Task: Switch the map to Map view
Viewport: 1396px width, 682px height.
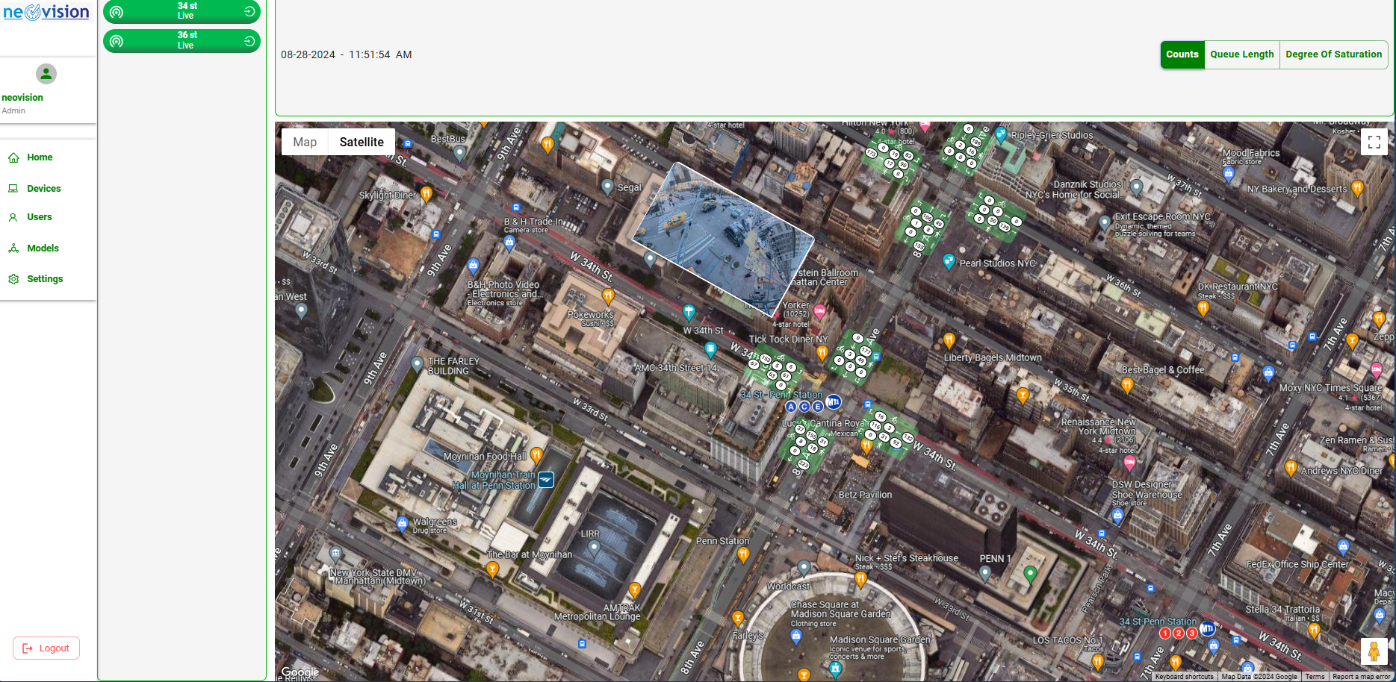Action: (x=305, y=142)
